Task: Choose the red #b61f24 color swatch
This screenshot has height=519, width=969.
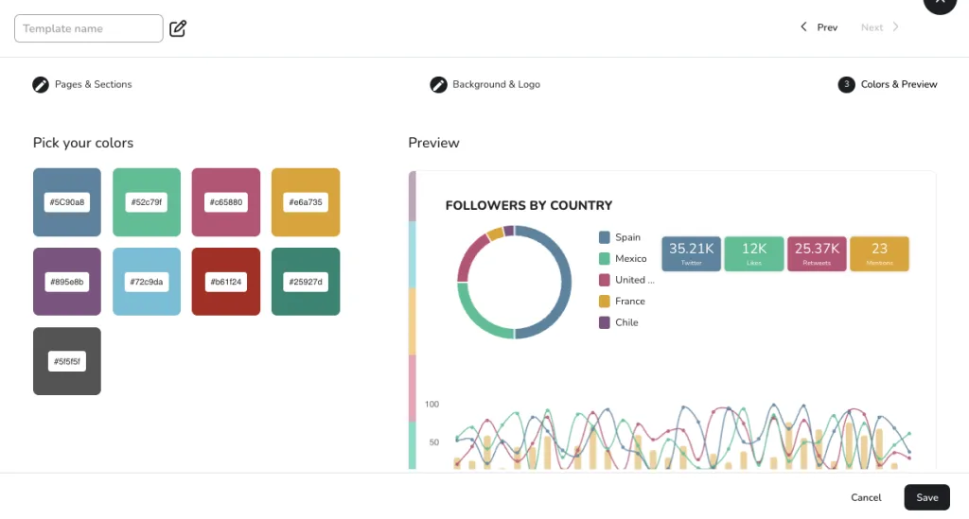Action: 226,282
